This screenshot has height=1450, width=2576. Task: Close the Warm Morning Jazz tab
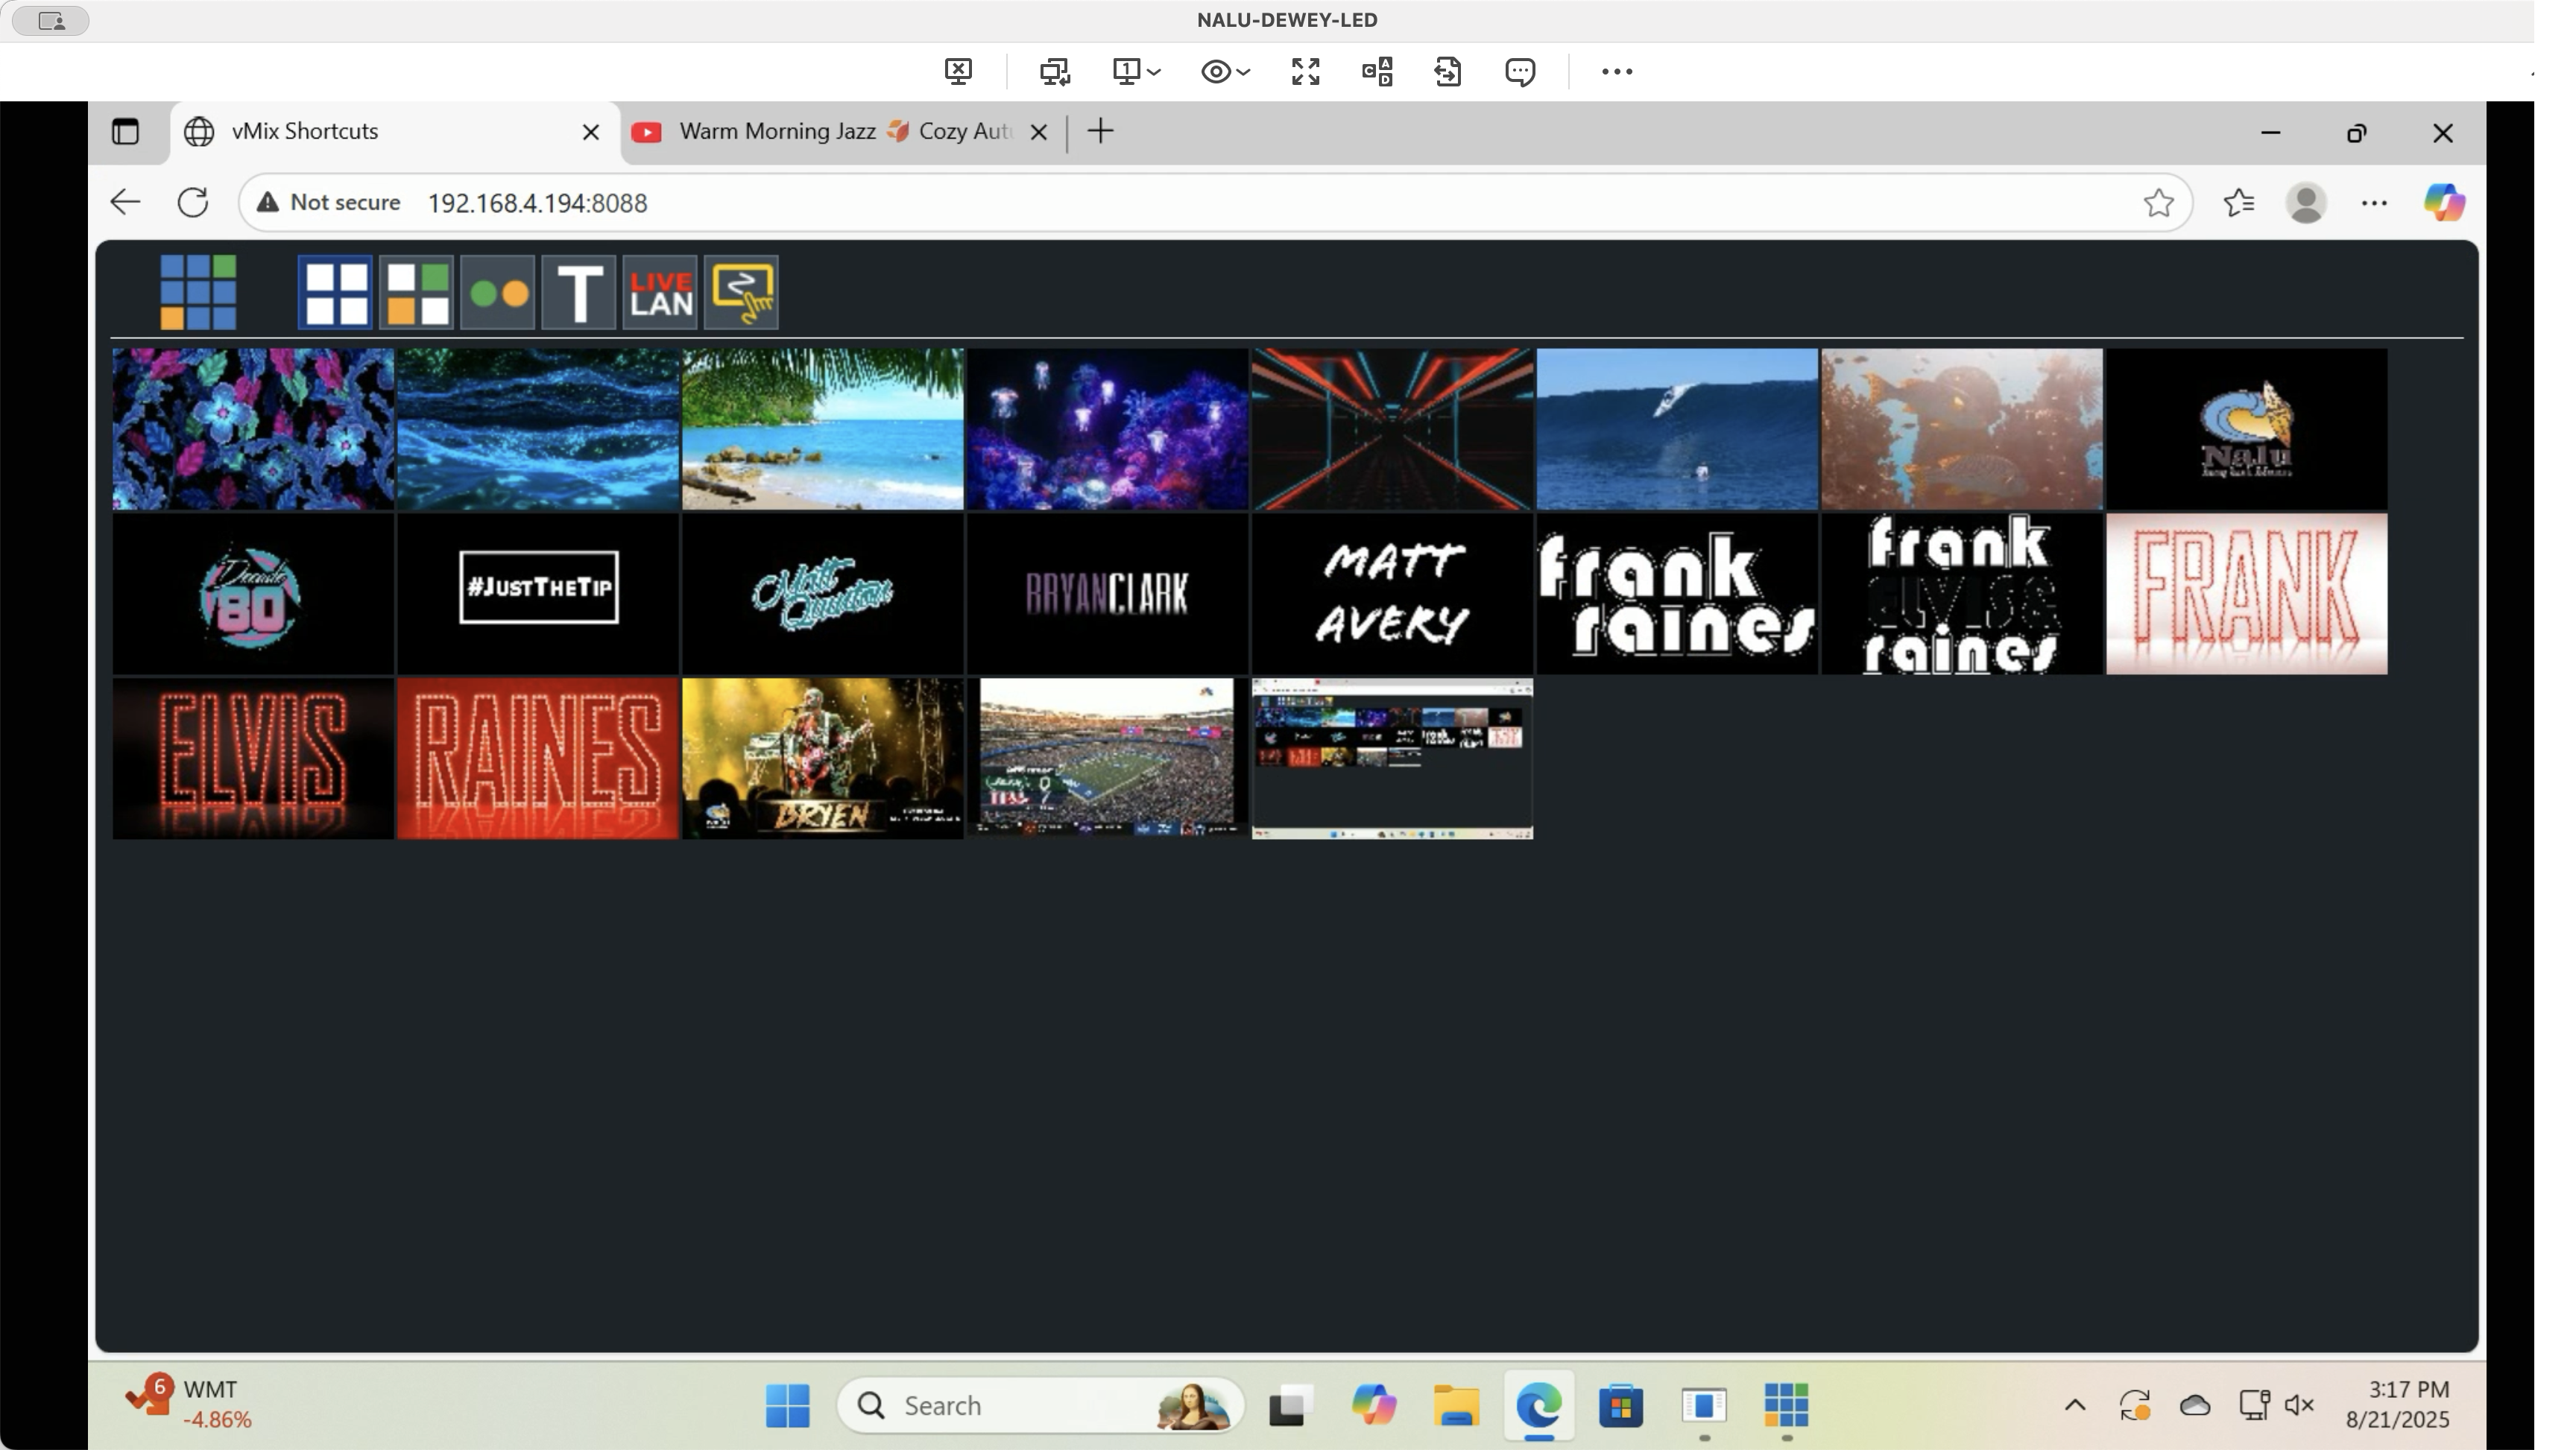(x=1039, y=132)
